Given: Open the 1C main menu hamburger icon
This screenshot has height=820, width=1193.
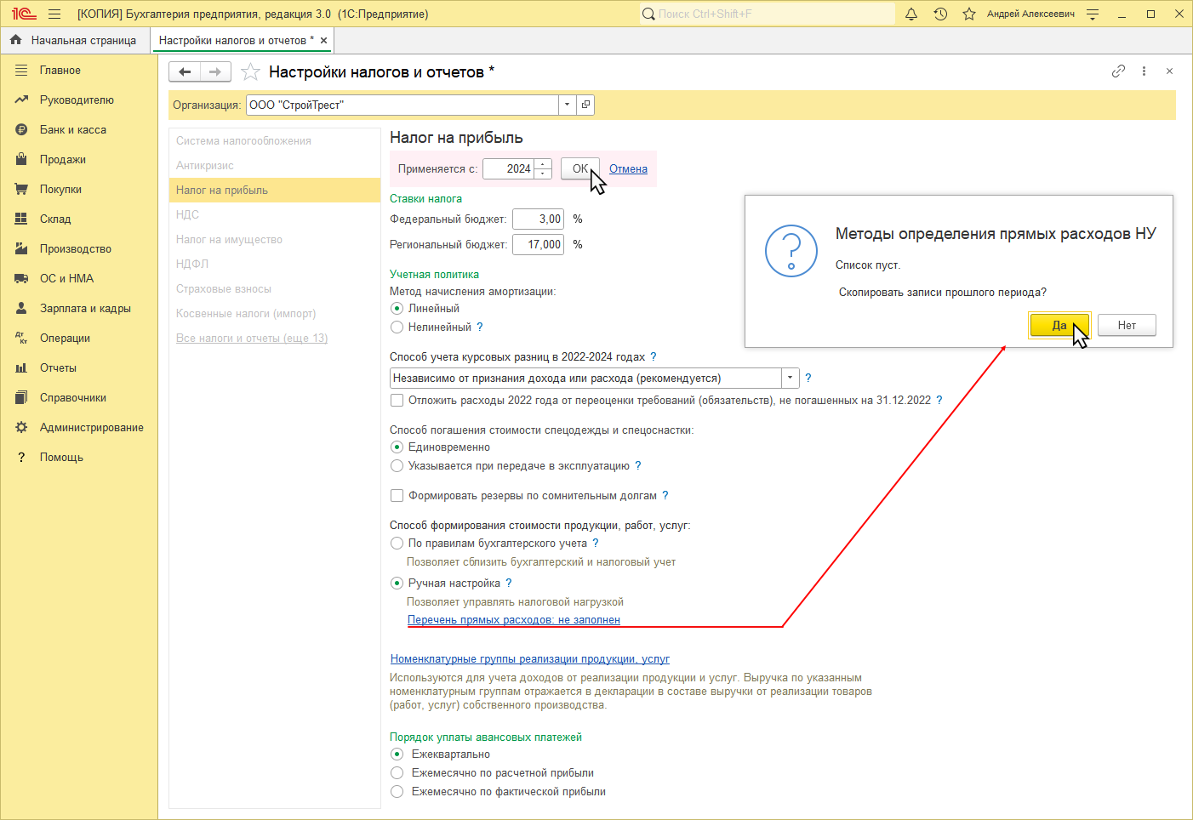Looking at the screenshot, I should point(54,14).
